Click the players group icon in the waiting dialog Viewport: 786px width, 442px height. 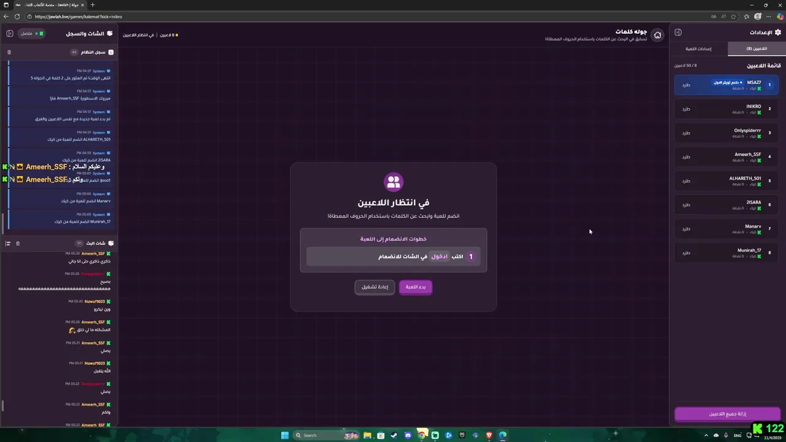pyautogui.click(x=394, y=182)
